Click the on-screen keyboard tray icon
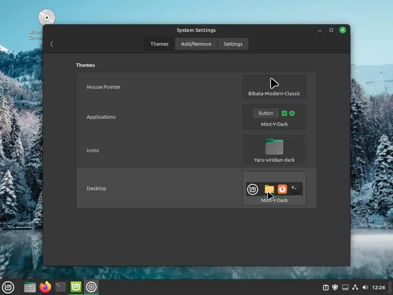Screen dimensions: 393x295 (345, 287)
